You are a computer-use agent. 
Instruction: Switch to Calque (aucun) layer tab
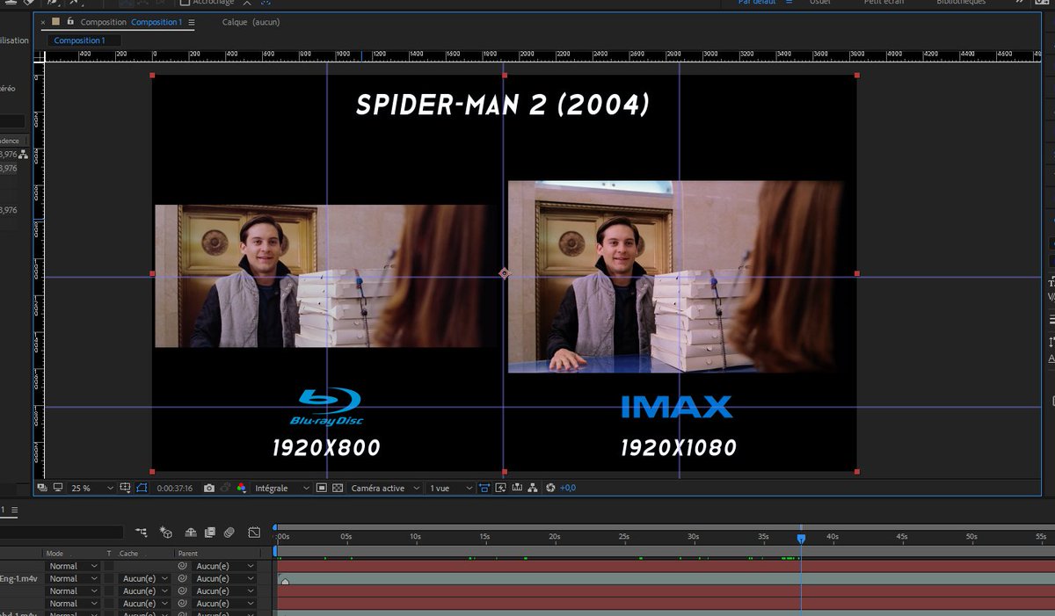pyautogui.click(x=251, y=22)
